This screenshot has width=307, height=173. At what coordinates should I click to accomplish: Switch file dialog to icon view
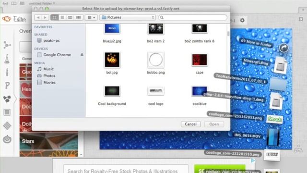pos(54,17)
